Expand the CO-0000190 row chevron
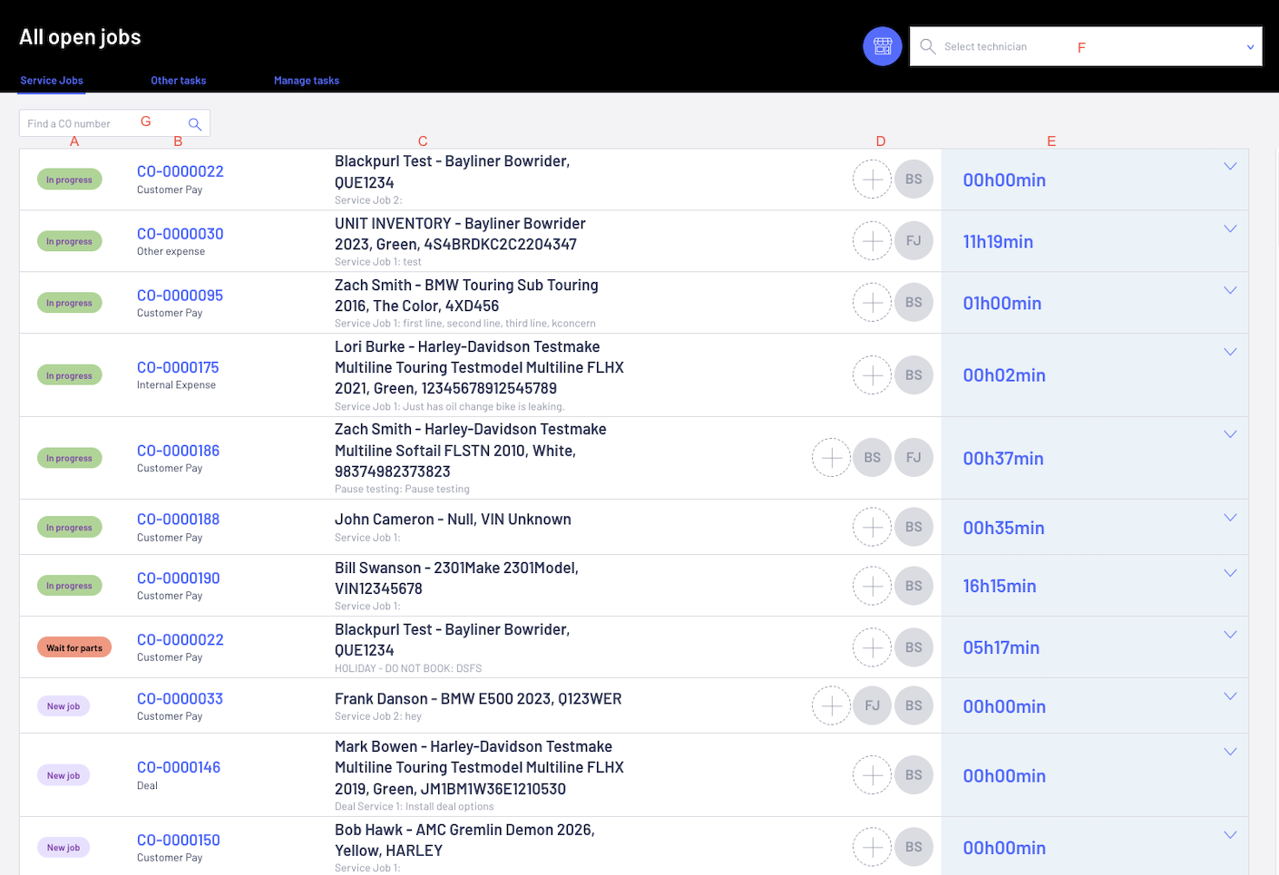The width and height of the screenshot is (1279, 875). (1230, 573)
